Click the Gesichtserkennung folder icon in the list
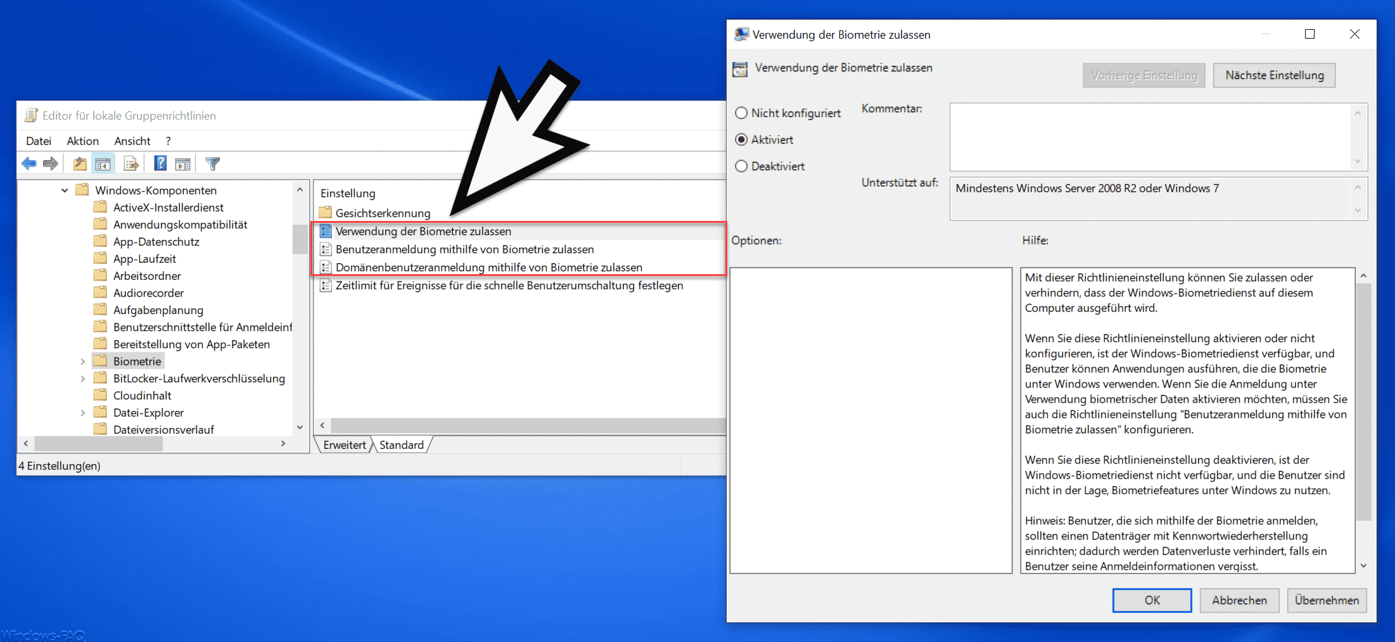Screen dimensions: 1395x642 click(326, 213)
